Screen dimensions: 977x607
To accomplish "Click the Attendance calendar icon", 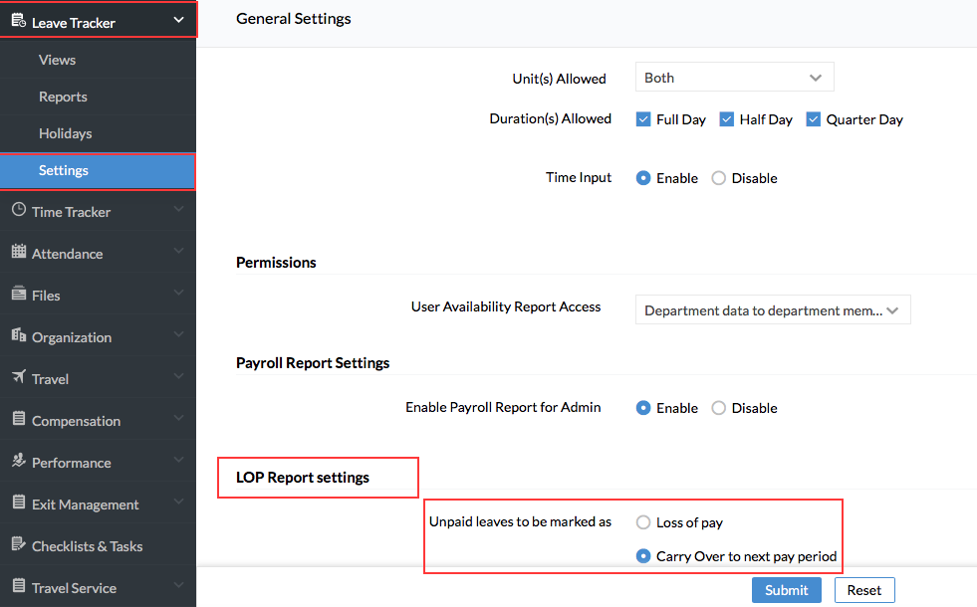I will point(19,252).
